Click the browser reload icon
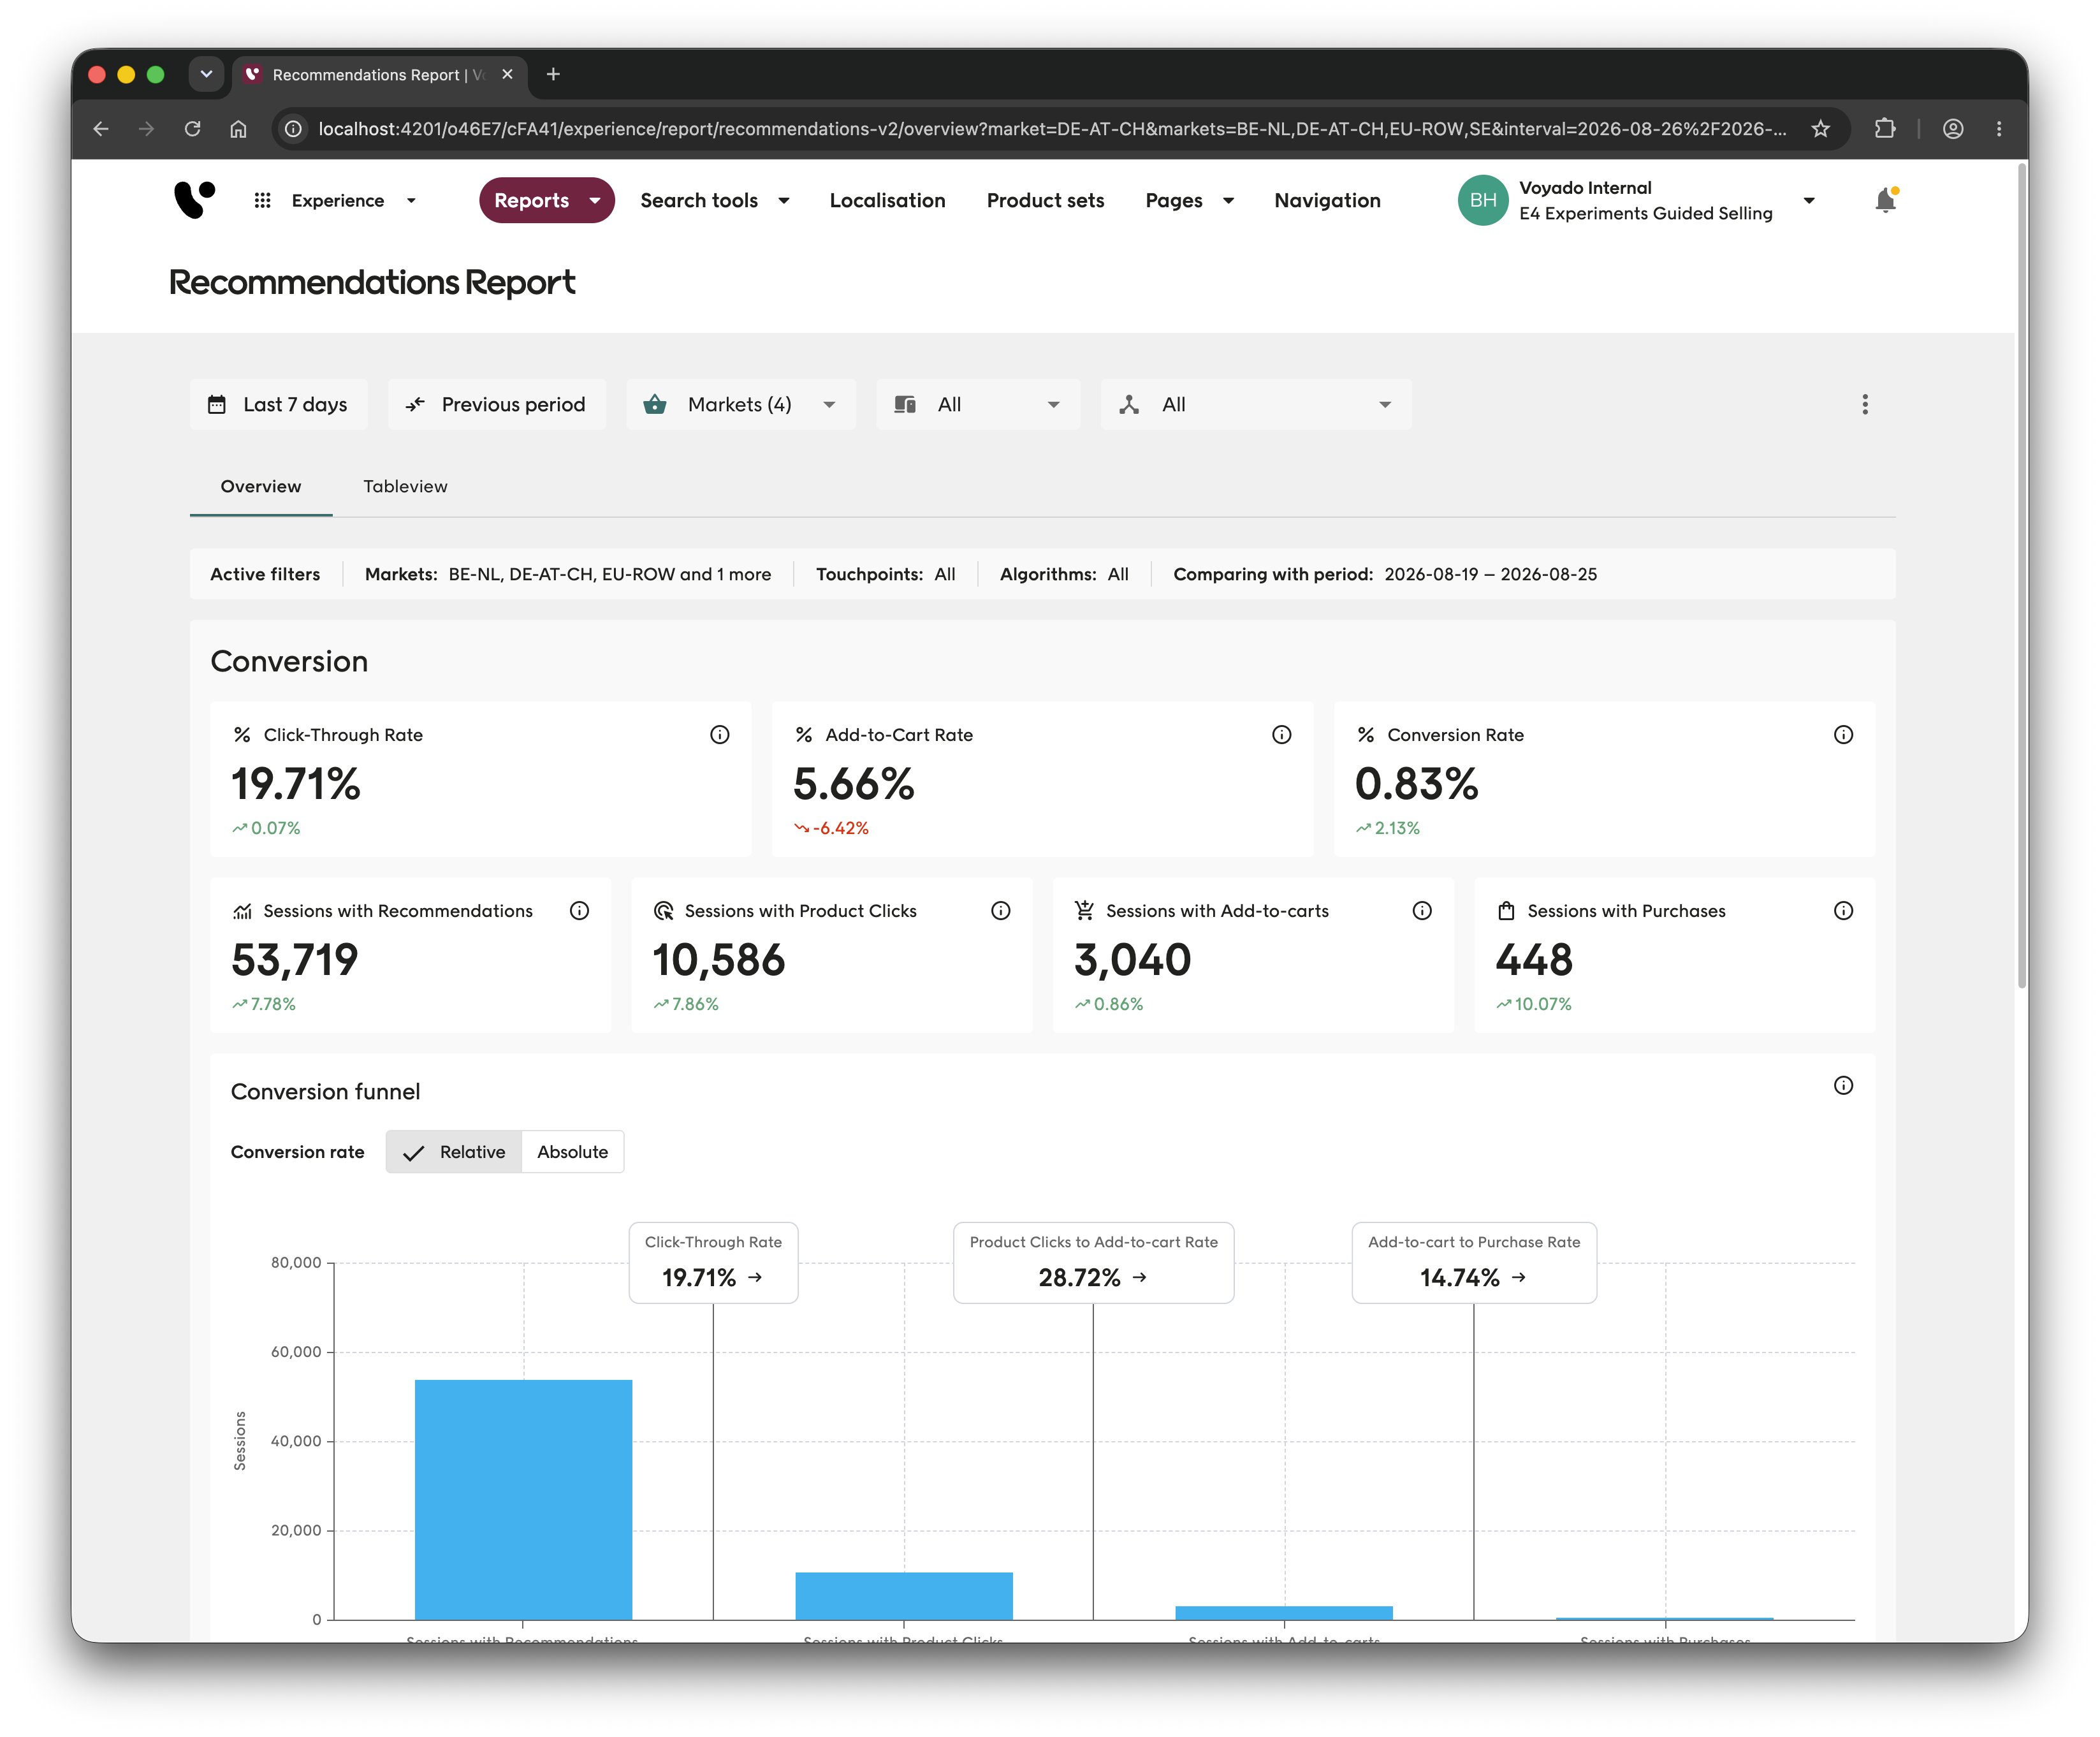2100x1737 pixels. click(192, 129)
